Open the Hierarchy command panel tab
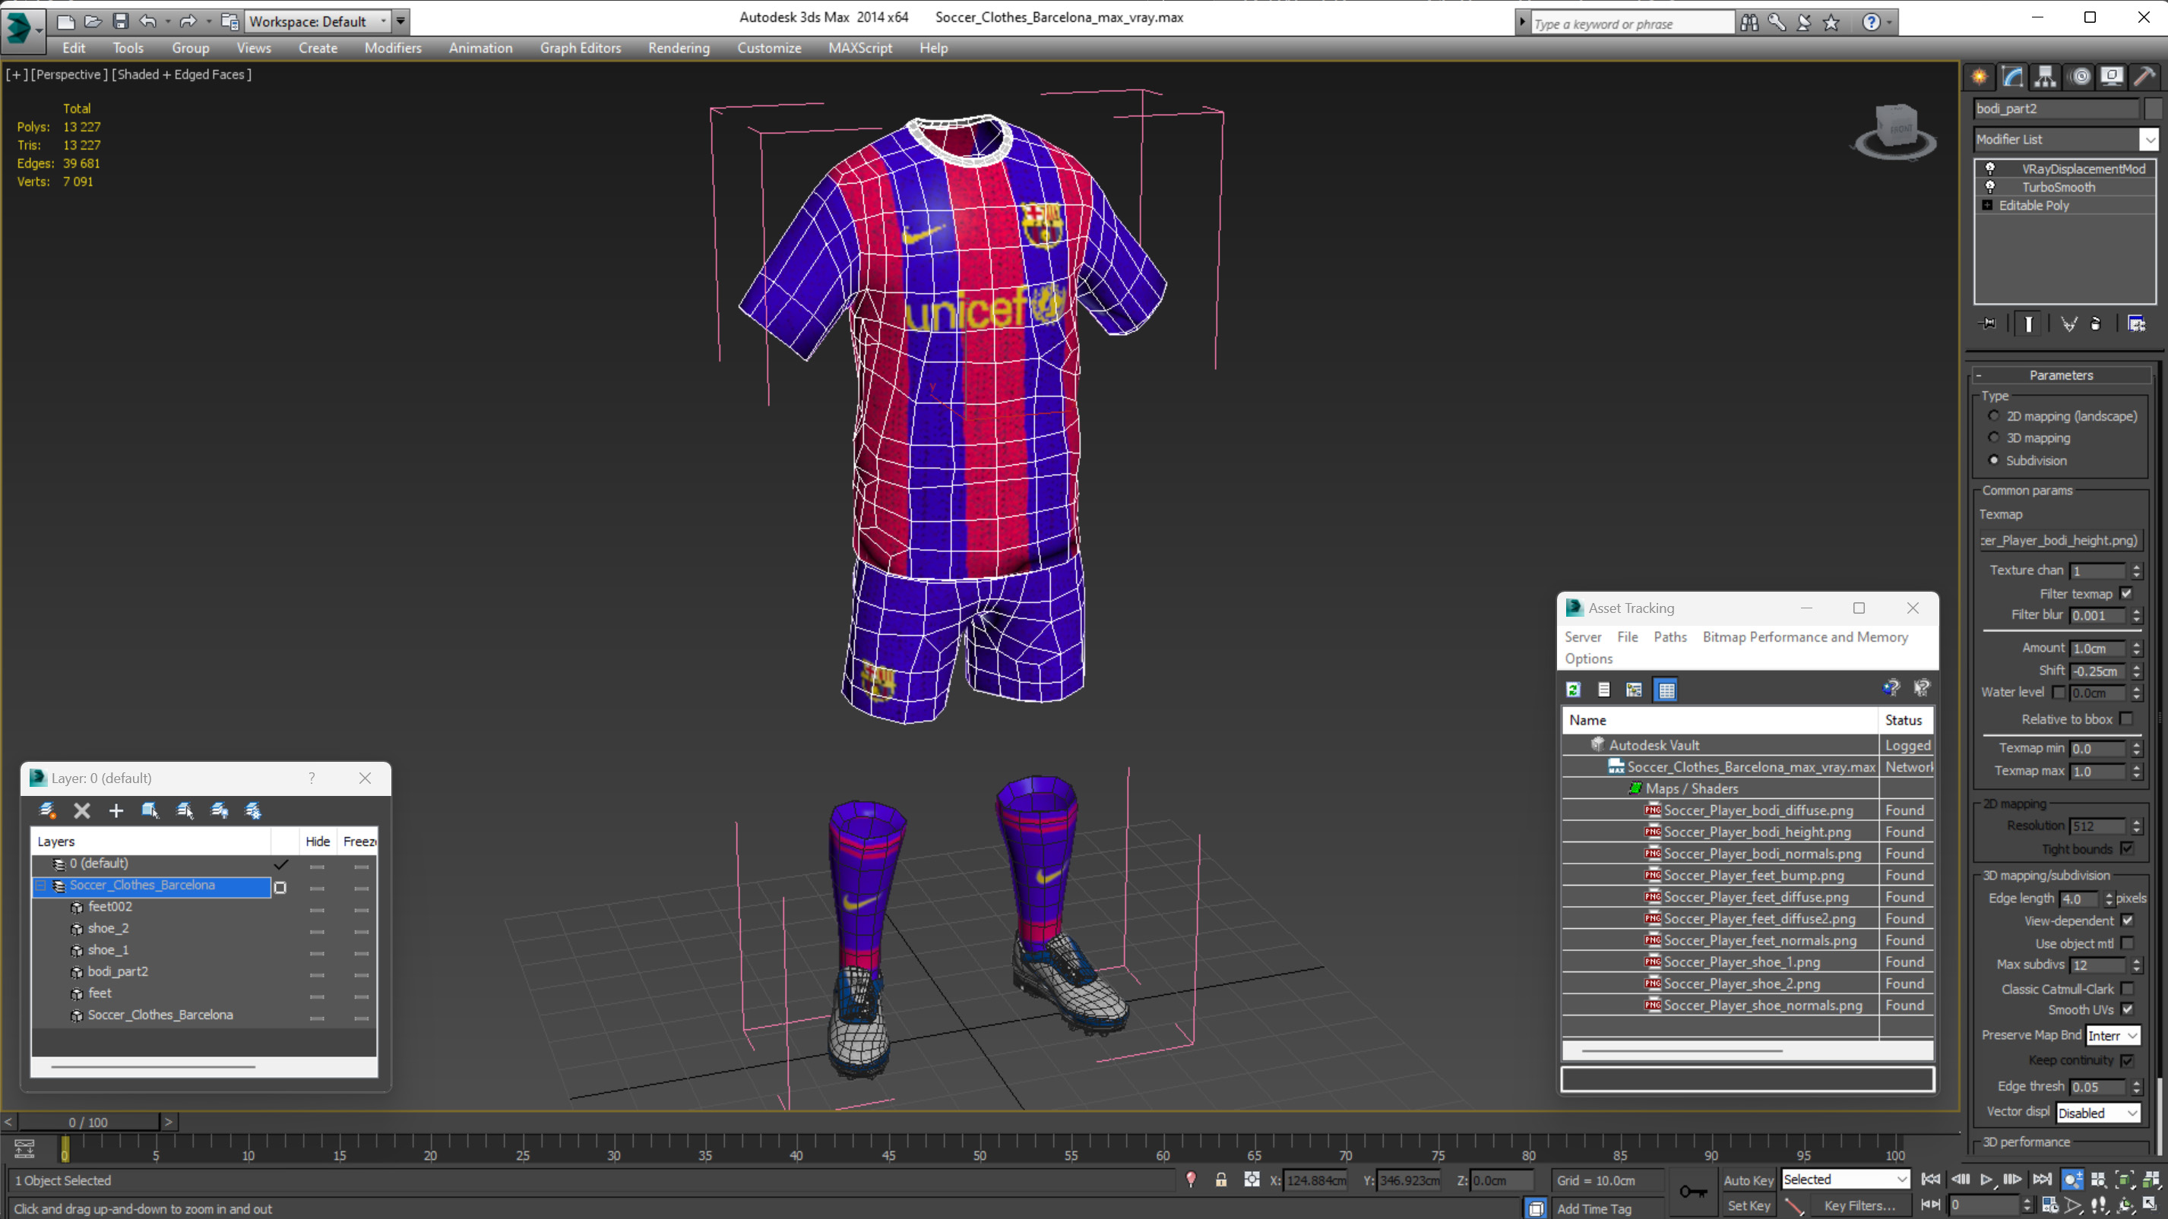 tap(2045, 77)
